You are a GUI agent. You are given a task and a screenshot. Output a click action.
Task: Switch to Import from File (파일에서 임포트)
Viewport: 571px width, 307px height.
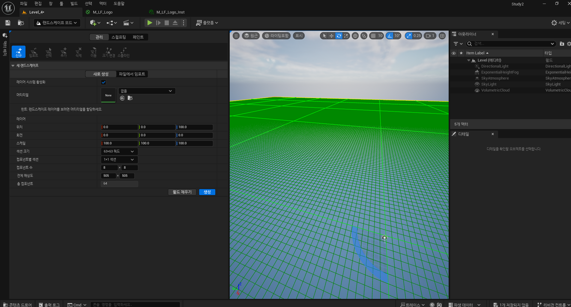132,74
